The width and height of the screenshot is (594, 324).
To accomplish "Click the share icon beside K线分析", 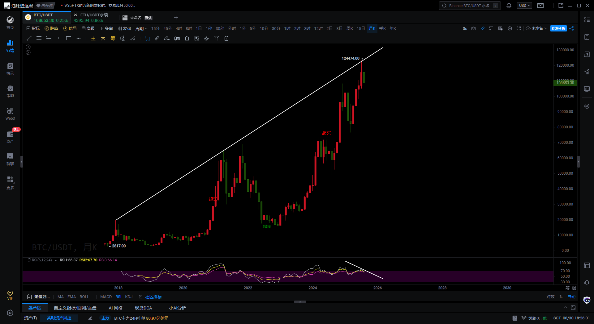I will tap(571, 28).
